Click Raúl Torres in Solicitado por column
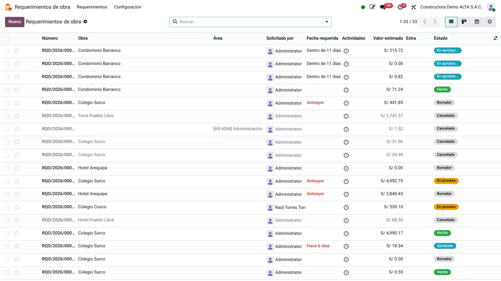501x281 pixels. click(x=290, y=207)
